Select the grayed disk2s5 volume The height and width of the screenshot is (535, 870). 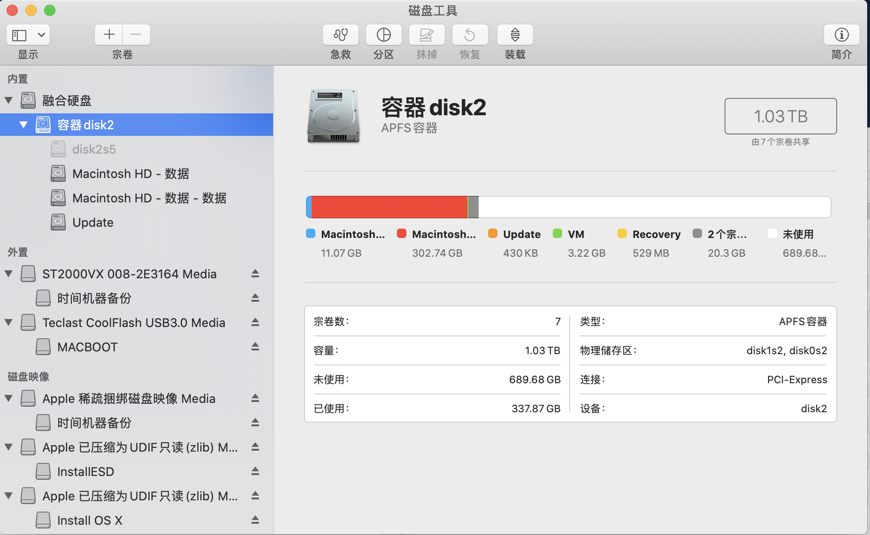coord(94,149)
